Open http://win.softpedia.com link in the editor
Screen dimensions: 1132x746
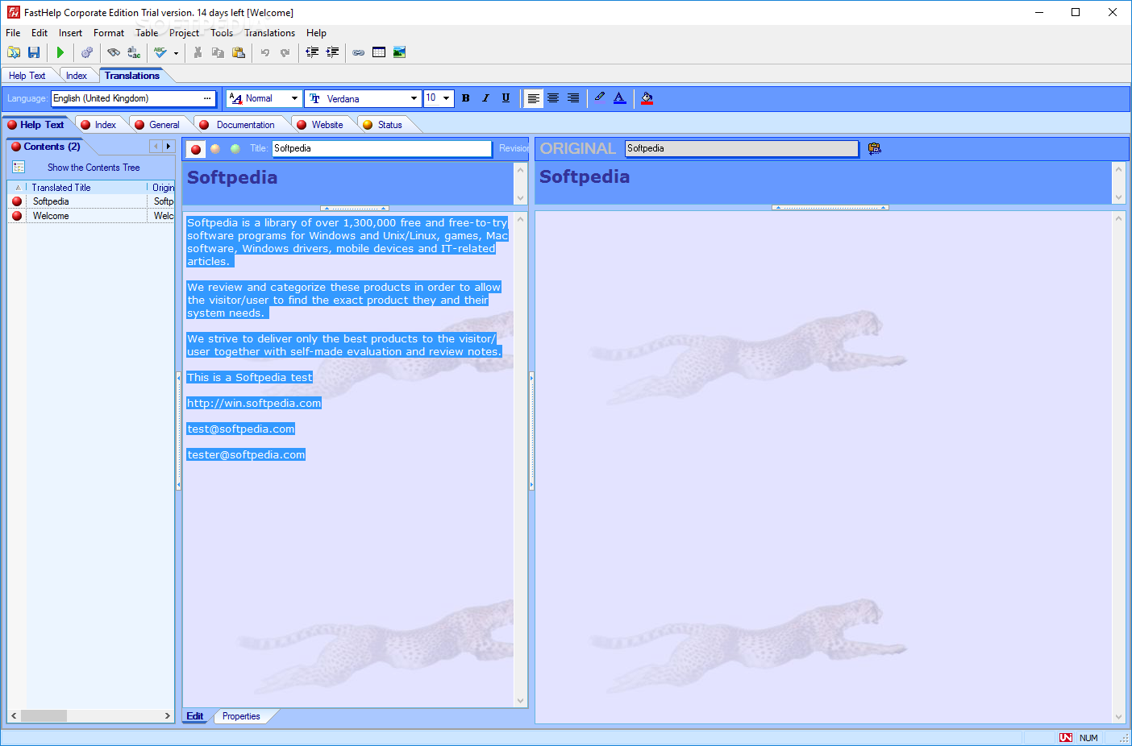[254, 403]
